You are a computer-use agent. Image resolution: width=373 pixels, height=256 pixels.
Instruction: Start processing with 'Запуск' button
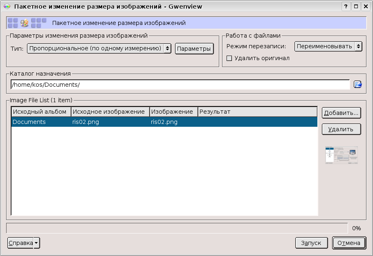tap(311, 243)
